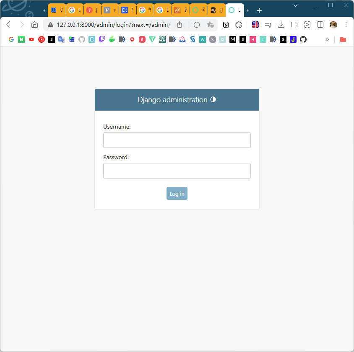
Task: Open the pink H bookmark
Action: click(253, 39)
